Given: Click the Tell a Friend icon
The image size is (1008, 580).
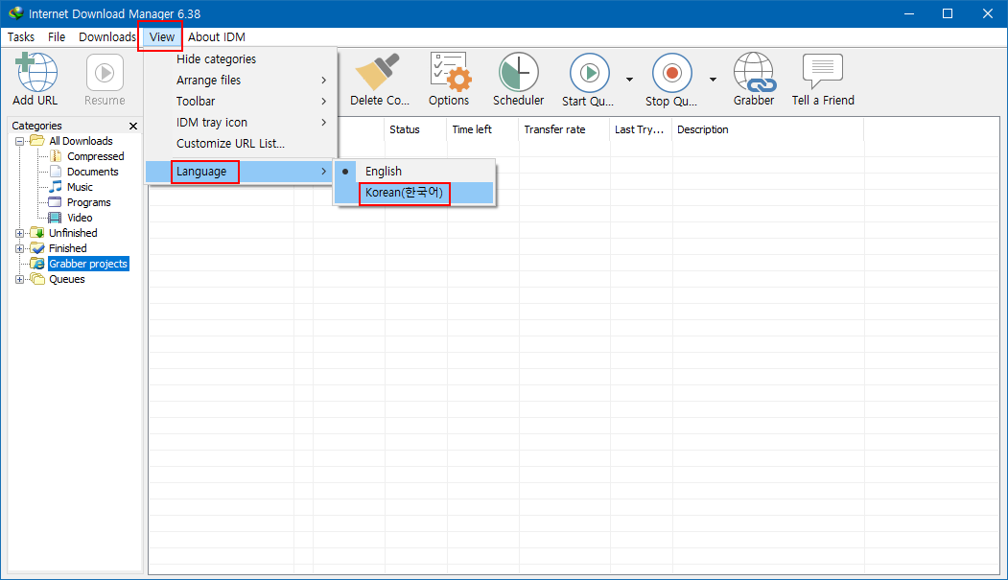Looking at the screenshot, I should 822,71.
